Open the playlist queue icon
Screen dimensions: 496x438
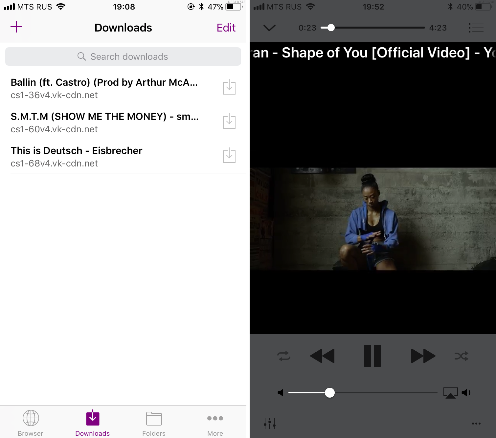tap(476, 28)
